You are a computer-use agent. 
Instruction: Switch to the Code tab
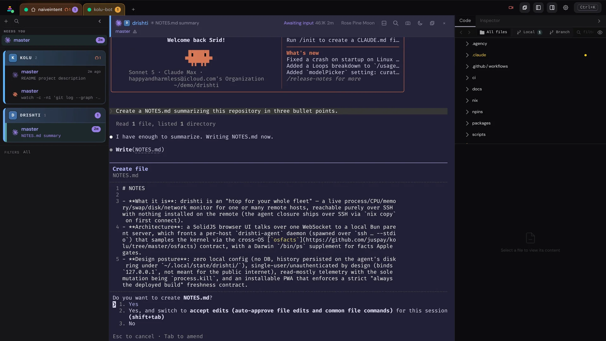point(465,21)
